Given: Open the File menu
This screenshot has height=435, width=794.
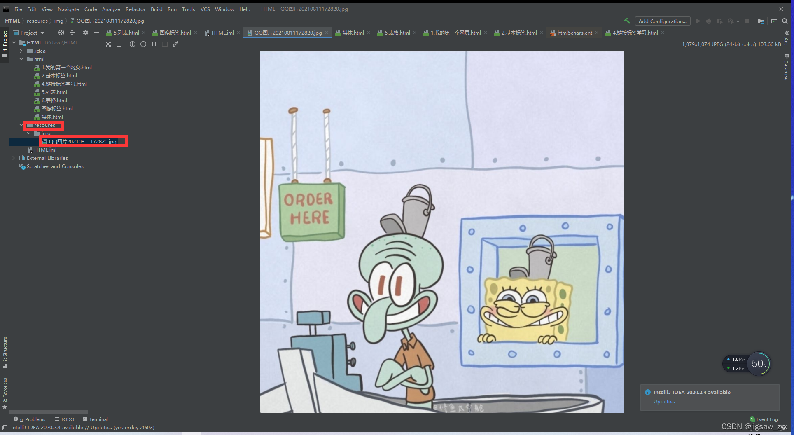Looking at the screenshot, I should coord(18,9).
